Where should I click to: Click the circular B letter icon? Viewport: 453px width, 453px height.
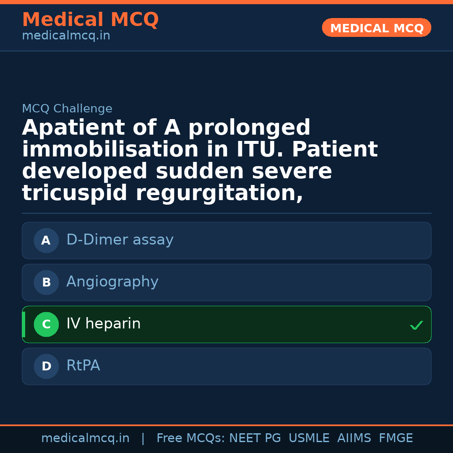(x=46, y=282)
